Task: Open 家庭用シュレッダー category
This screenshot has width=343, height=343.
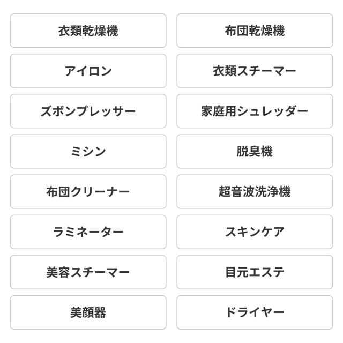Action: click(x=255, y=111)
